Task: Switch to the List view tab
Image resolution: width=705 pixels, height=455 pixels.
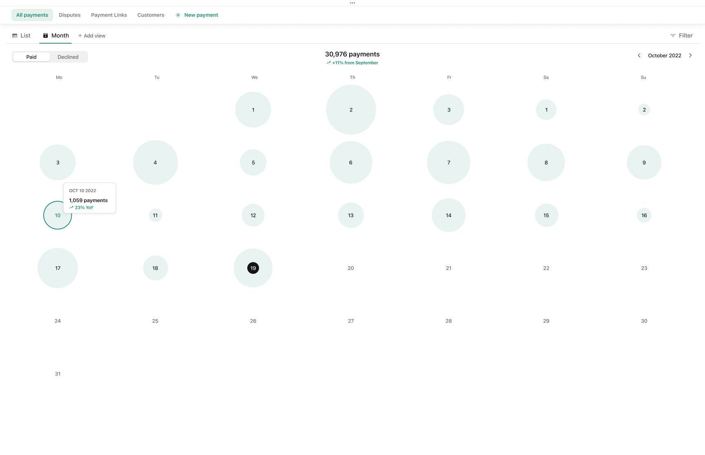Action: (21, 36)
